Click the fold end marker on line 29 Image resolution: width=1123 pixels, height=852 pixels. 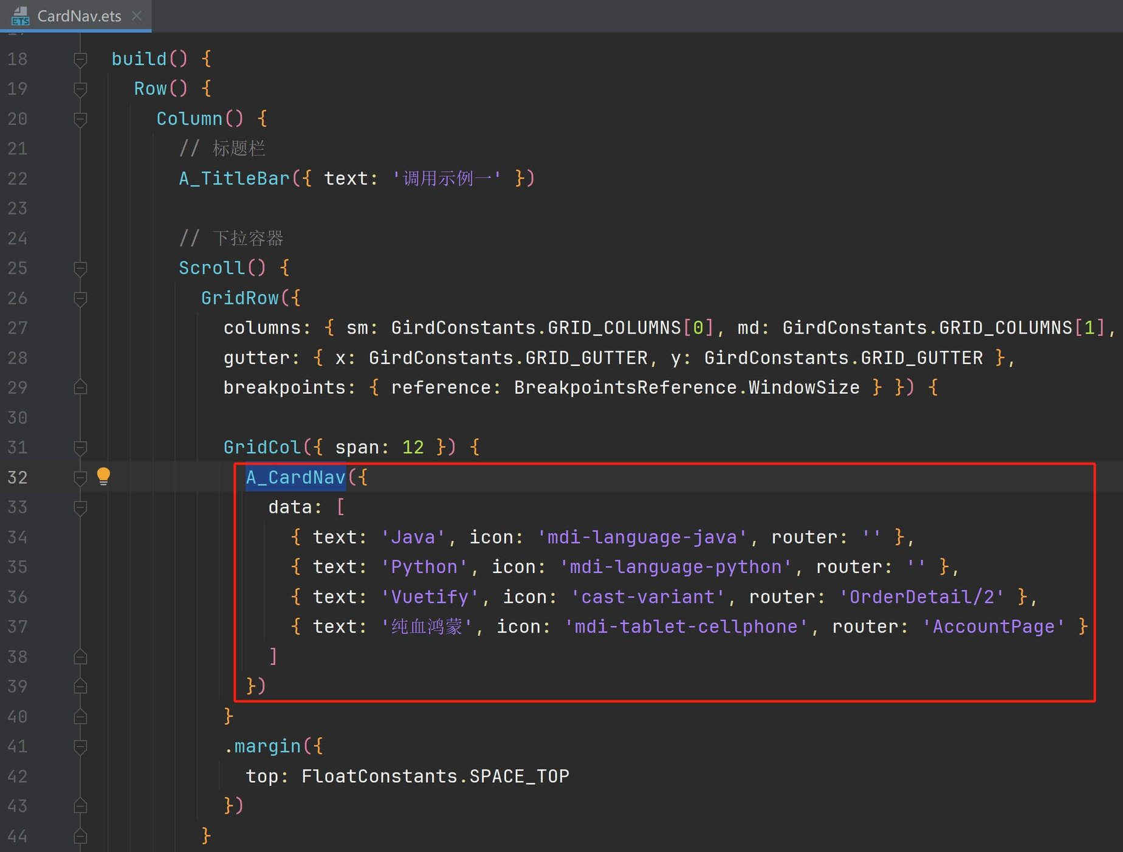tap(80, 388)
